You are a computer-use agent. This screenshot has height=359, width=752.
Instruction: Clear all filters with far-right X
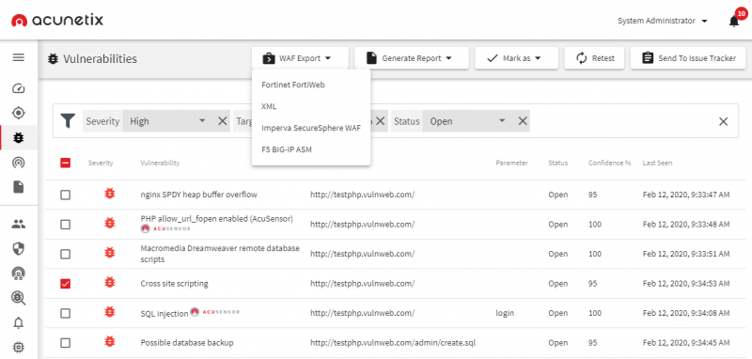coord(723,121)
